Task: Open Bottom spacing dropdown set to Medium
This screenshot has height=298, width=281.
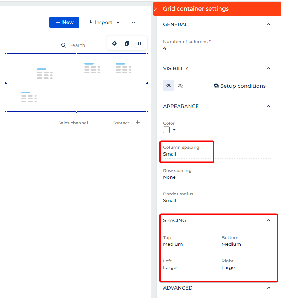Action: (x=246, y=242)
